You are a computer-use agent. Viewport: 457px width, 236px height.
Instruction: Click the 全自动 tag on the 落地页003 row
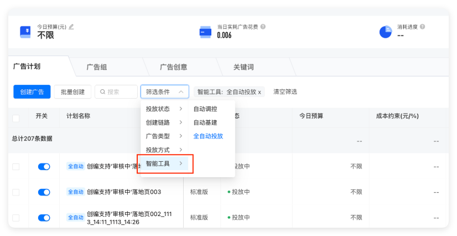pos(76,192)
